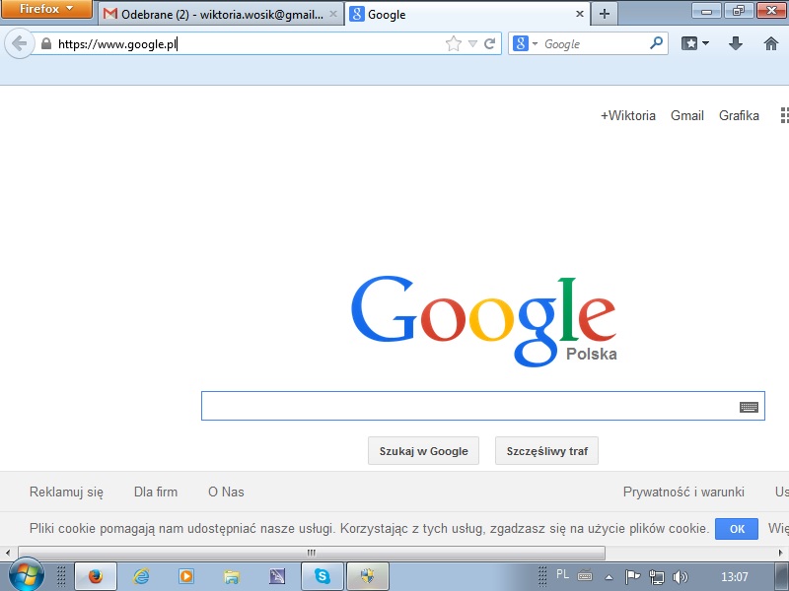
Task: Open the downloads arrow button
Action: pos(736,43)
